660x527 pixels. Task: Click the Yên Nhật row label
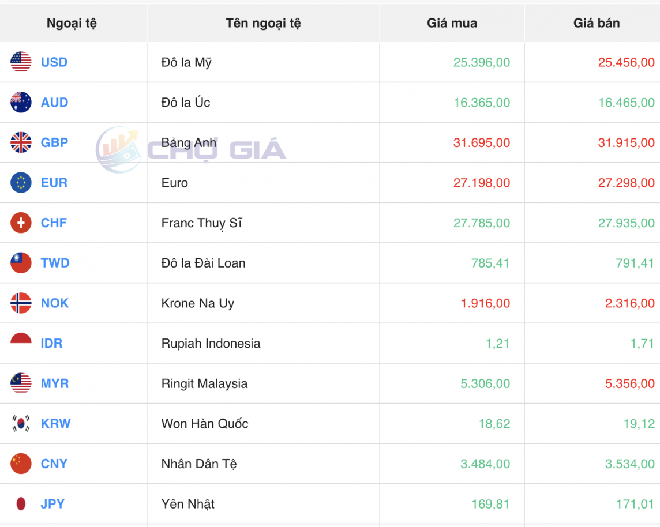click(187, 503)
